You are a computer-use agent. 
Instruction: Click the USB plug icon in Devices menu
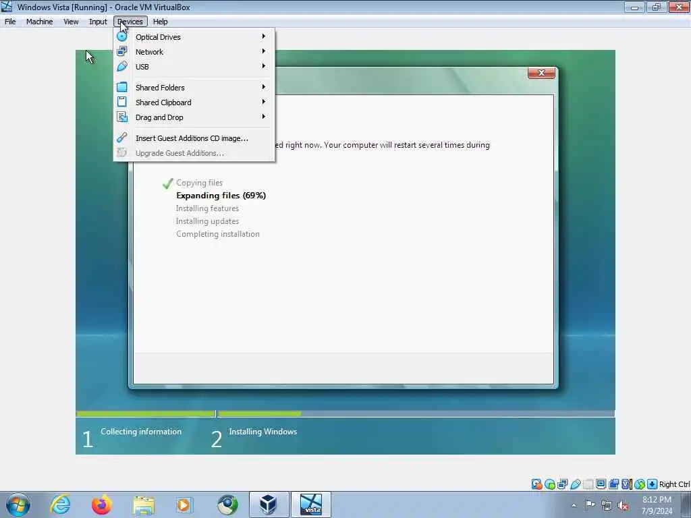(122, 67)
